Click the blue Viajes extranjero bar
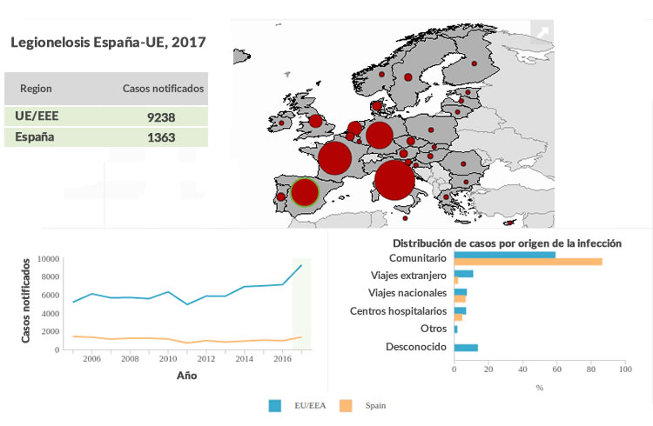 (463, 274)
